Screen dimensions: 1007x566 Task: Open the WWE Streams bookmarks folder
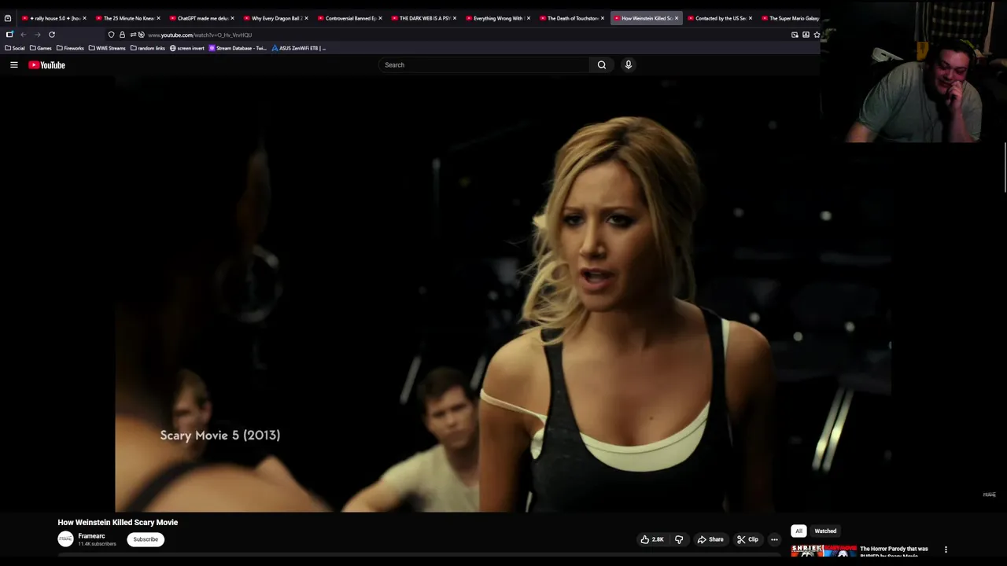[107, 48]
